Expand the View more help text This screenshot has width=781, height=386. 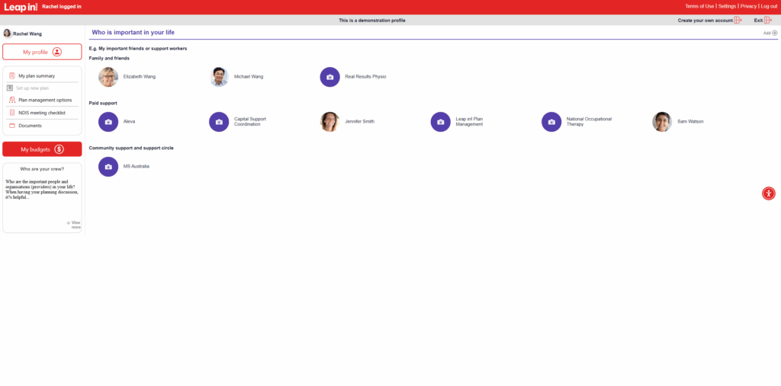tap(74, 224)
